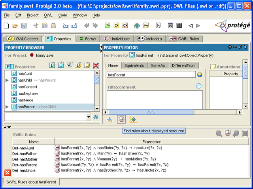
Task: Click in the rdfs:comment text area
Action: (x=155, y=100)
